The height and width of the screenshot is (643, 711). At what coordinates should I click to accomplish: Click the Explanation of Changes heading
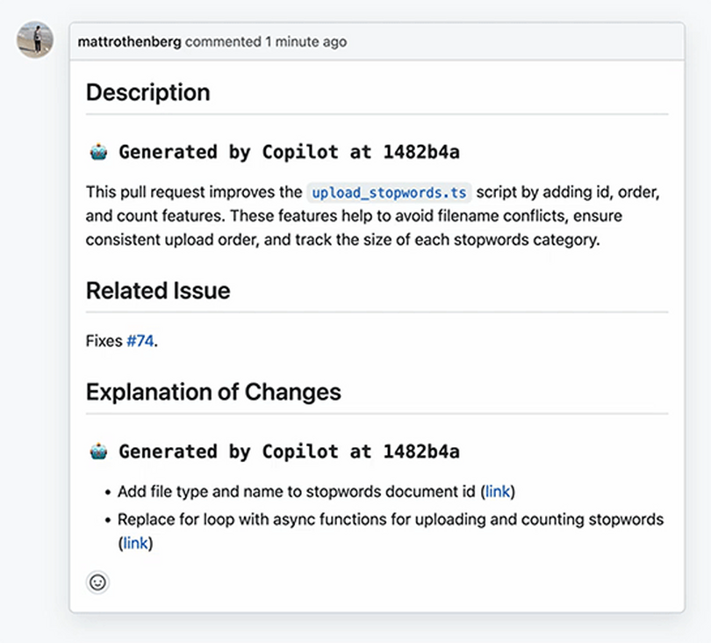tap(213, 392)
